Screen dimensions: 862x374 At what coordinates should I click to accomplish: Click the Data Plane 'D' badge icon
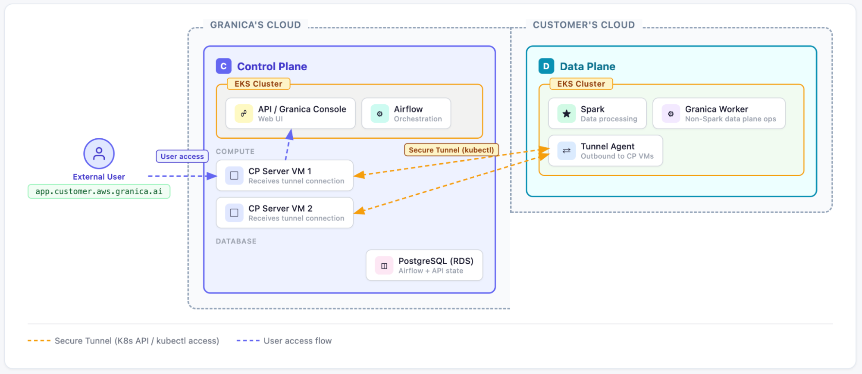tap(546, 66)
